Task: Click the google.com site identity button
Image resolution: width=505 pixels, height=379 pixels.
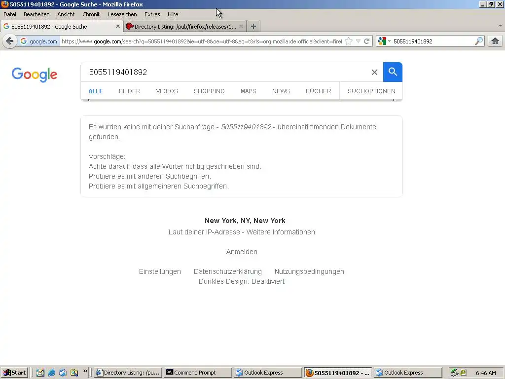Action: pyautogui.click(x=39, y=41)
